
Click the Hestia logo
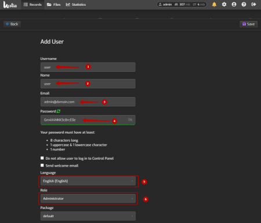(10, 5)
